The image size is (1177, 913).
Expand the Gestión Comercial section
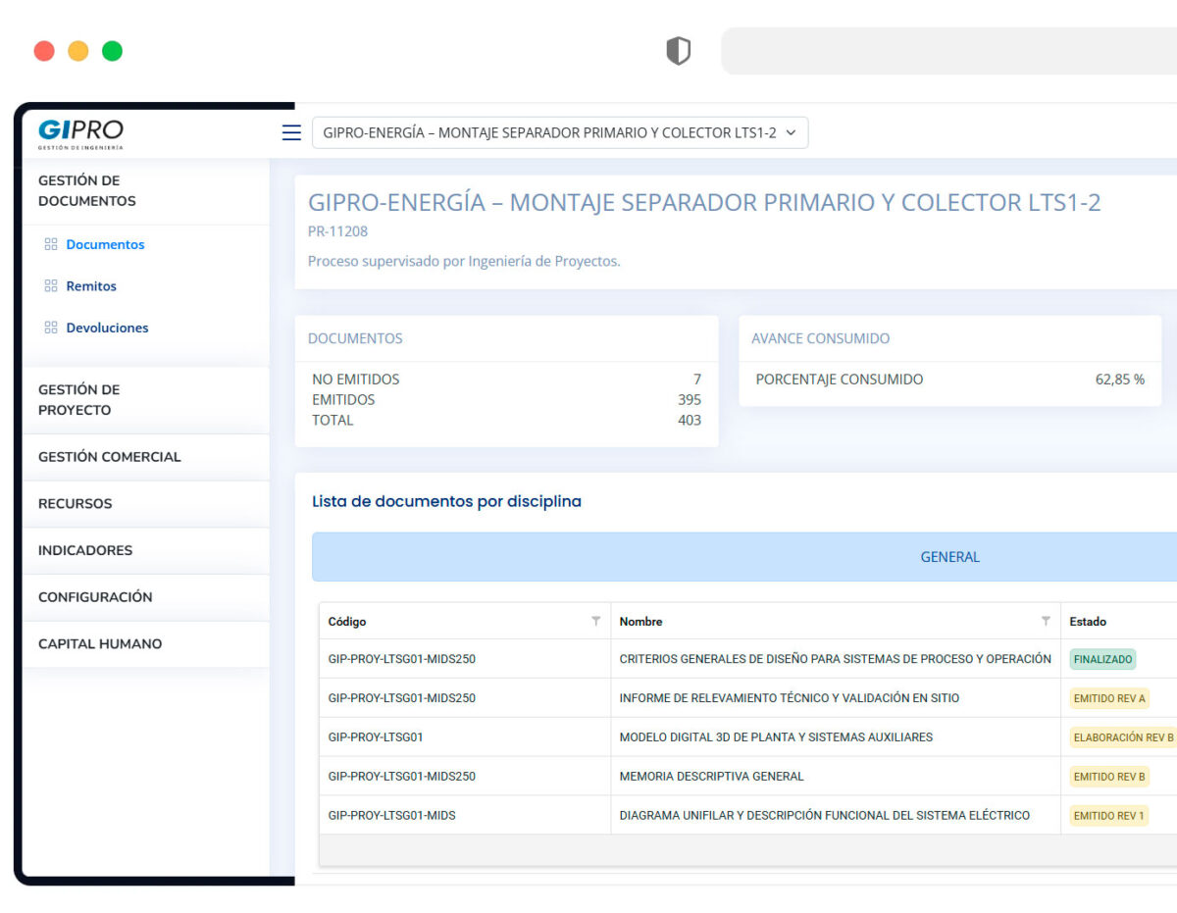(109, 457)
